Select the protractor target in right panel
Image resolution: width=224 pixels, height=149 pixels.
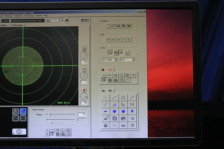(116, 80)
